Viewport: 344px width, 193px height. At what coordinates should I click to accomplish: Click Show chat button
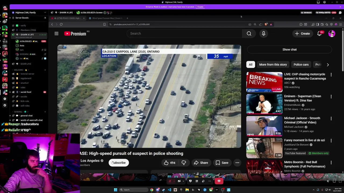[x=289, y=50]
